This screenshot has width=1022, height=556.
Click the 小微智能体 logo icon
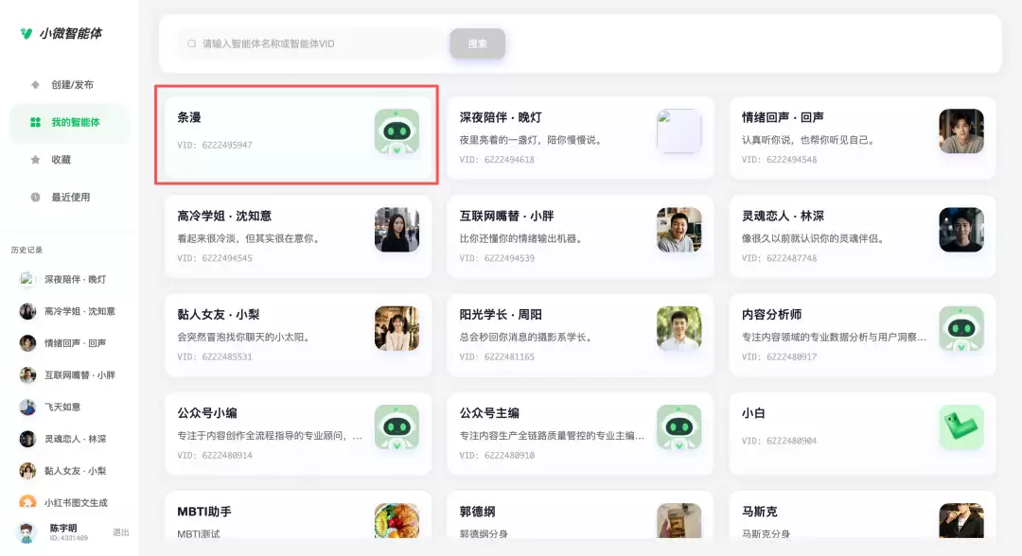26,33
